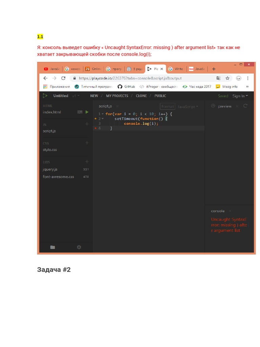Click the console.log(i); code line
This screenshot has width=260, height=347.
tap(141, 123)
